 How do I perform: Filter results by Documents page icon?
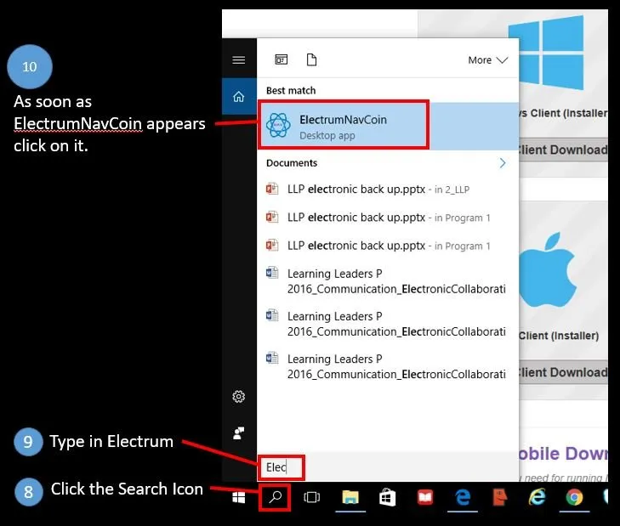pos(311,59)
